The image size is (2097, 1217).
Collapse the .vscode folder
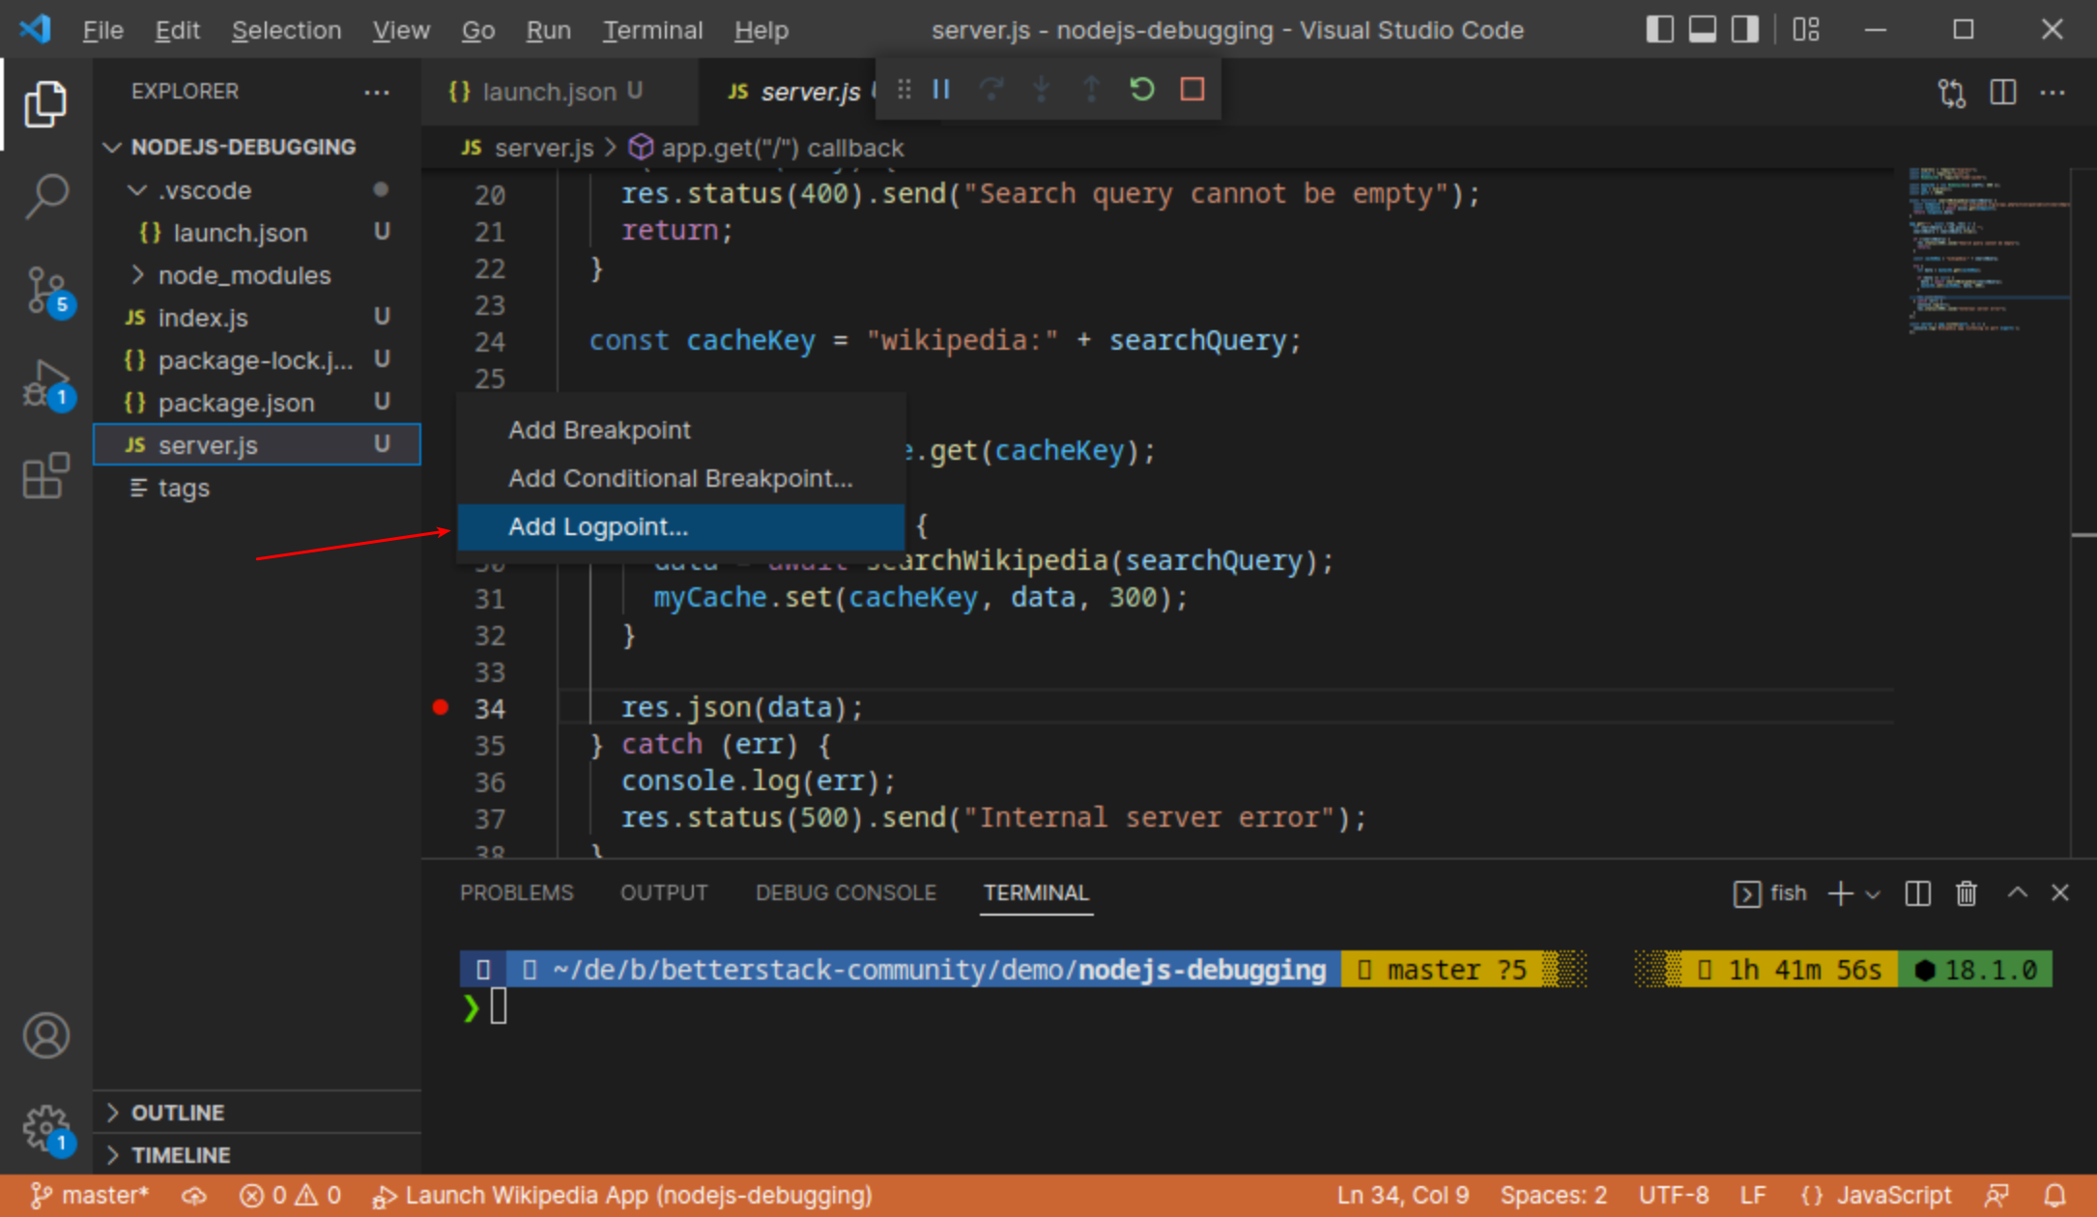pos(137,189)
